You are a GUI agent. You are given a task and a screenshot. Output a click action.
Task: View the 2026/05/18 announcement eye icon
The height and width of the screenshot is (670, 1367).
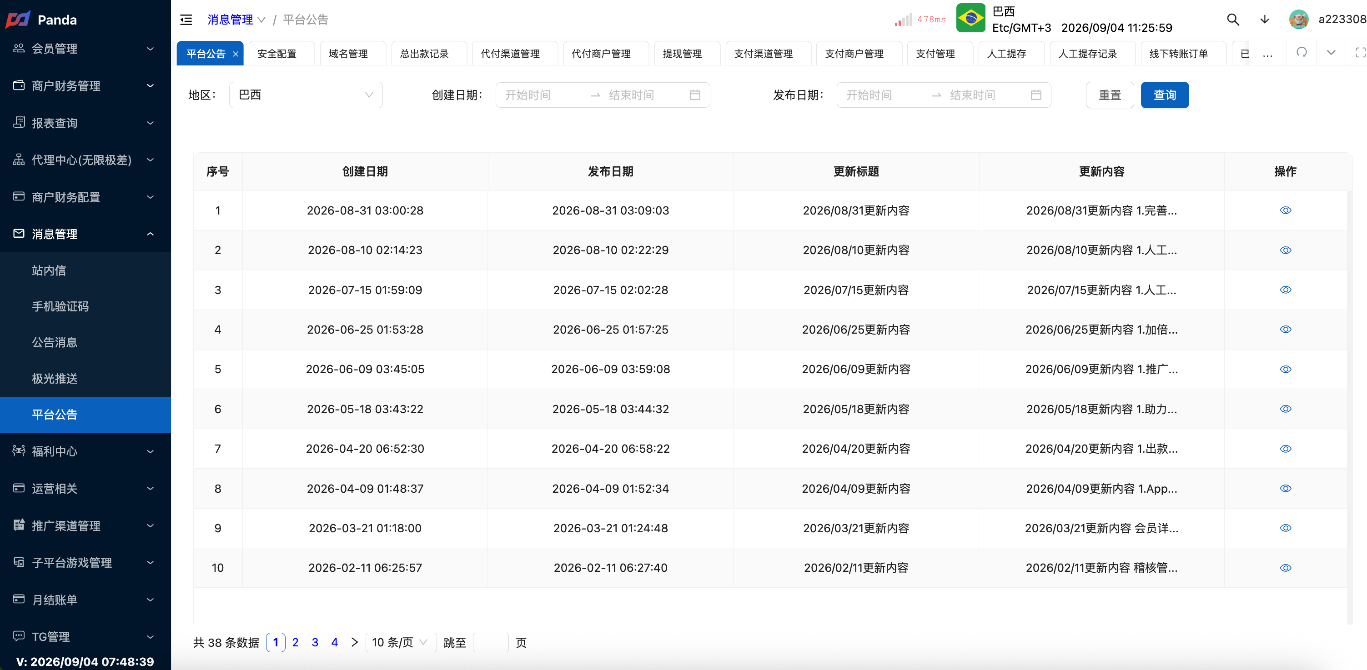point(1285,409)
